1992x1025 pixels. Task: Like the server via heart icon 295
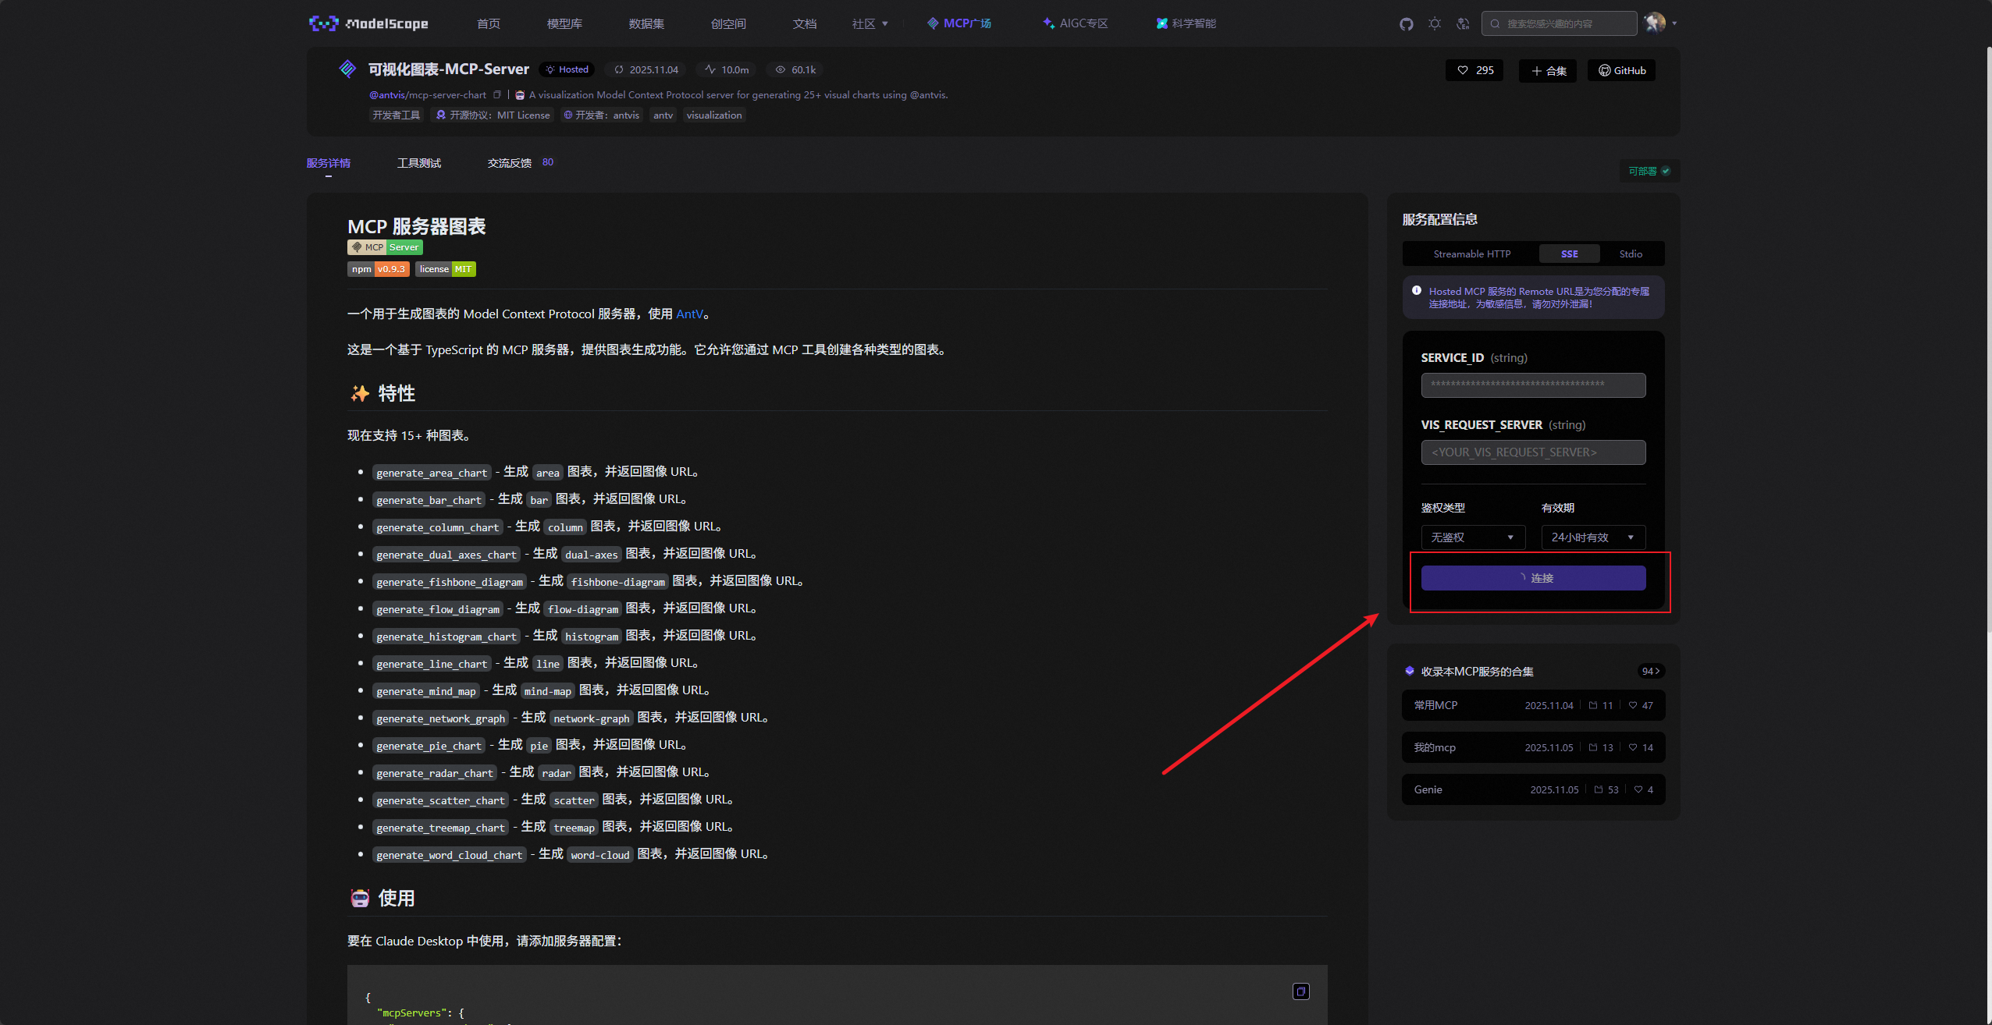[1474, 70]
